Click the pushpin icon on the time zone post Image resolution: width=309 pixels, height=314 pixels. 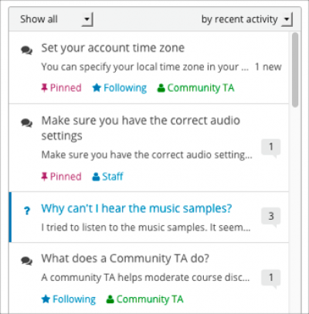click(44, 88)
